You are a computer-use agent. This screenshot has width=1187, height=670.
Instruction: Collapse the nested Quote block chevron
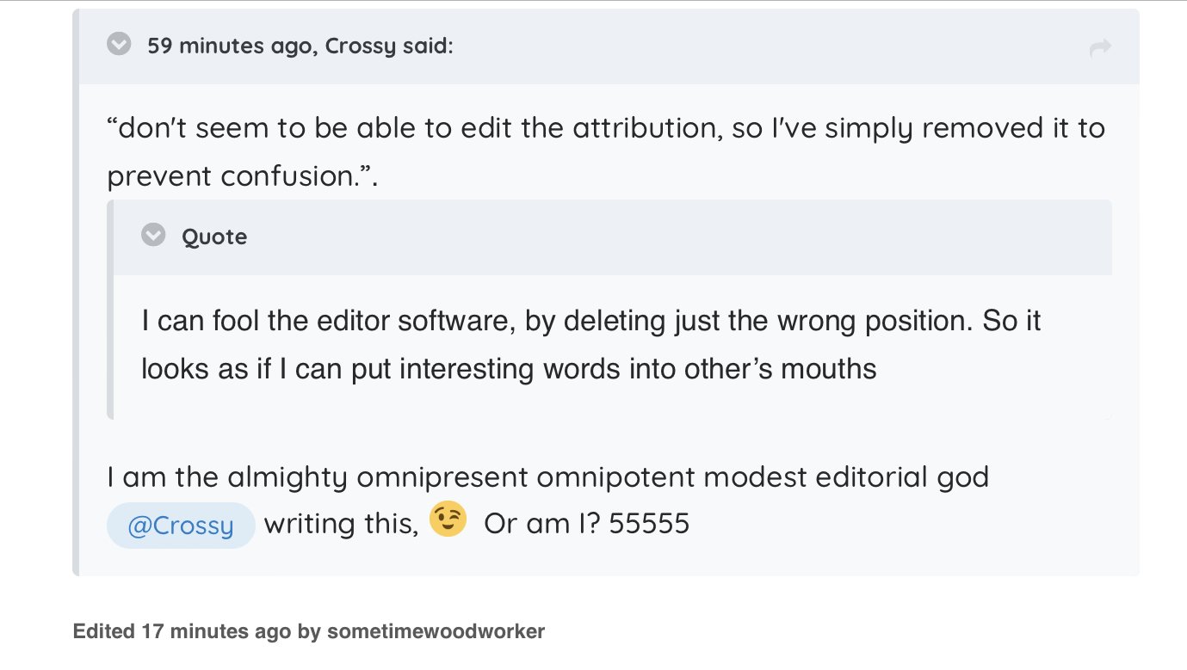153,235
